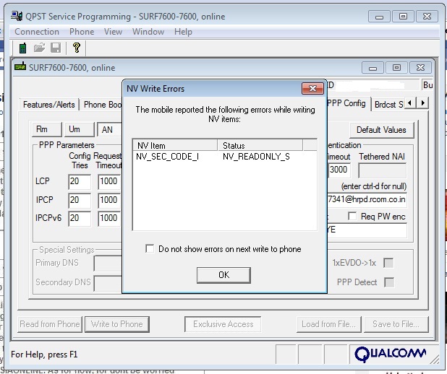Click the SURF7600 child window icon

(x=20, y=66)
